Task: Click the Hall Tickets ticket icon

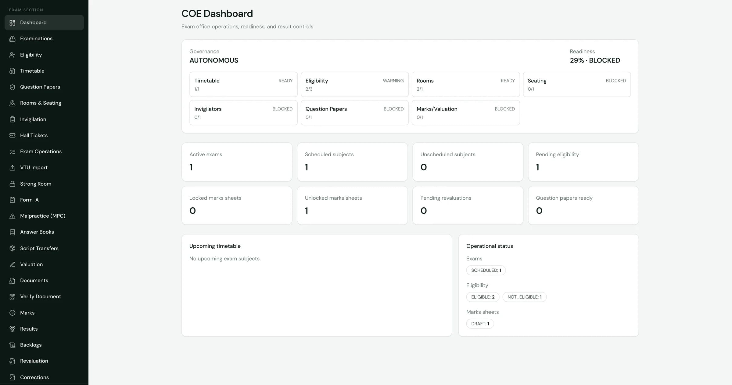Action: pyautogui.click(x=12, y=136)
